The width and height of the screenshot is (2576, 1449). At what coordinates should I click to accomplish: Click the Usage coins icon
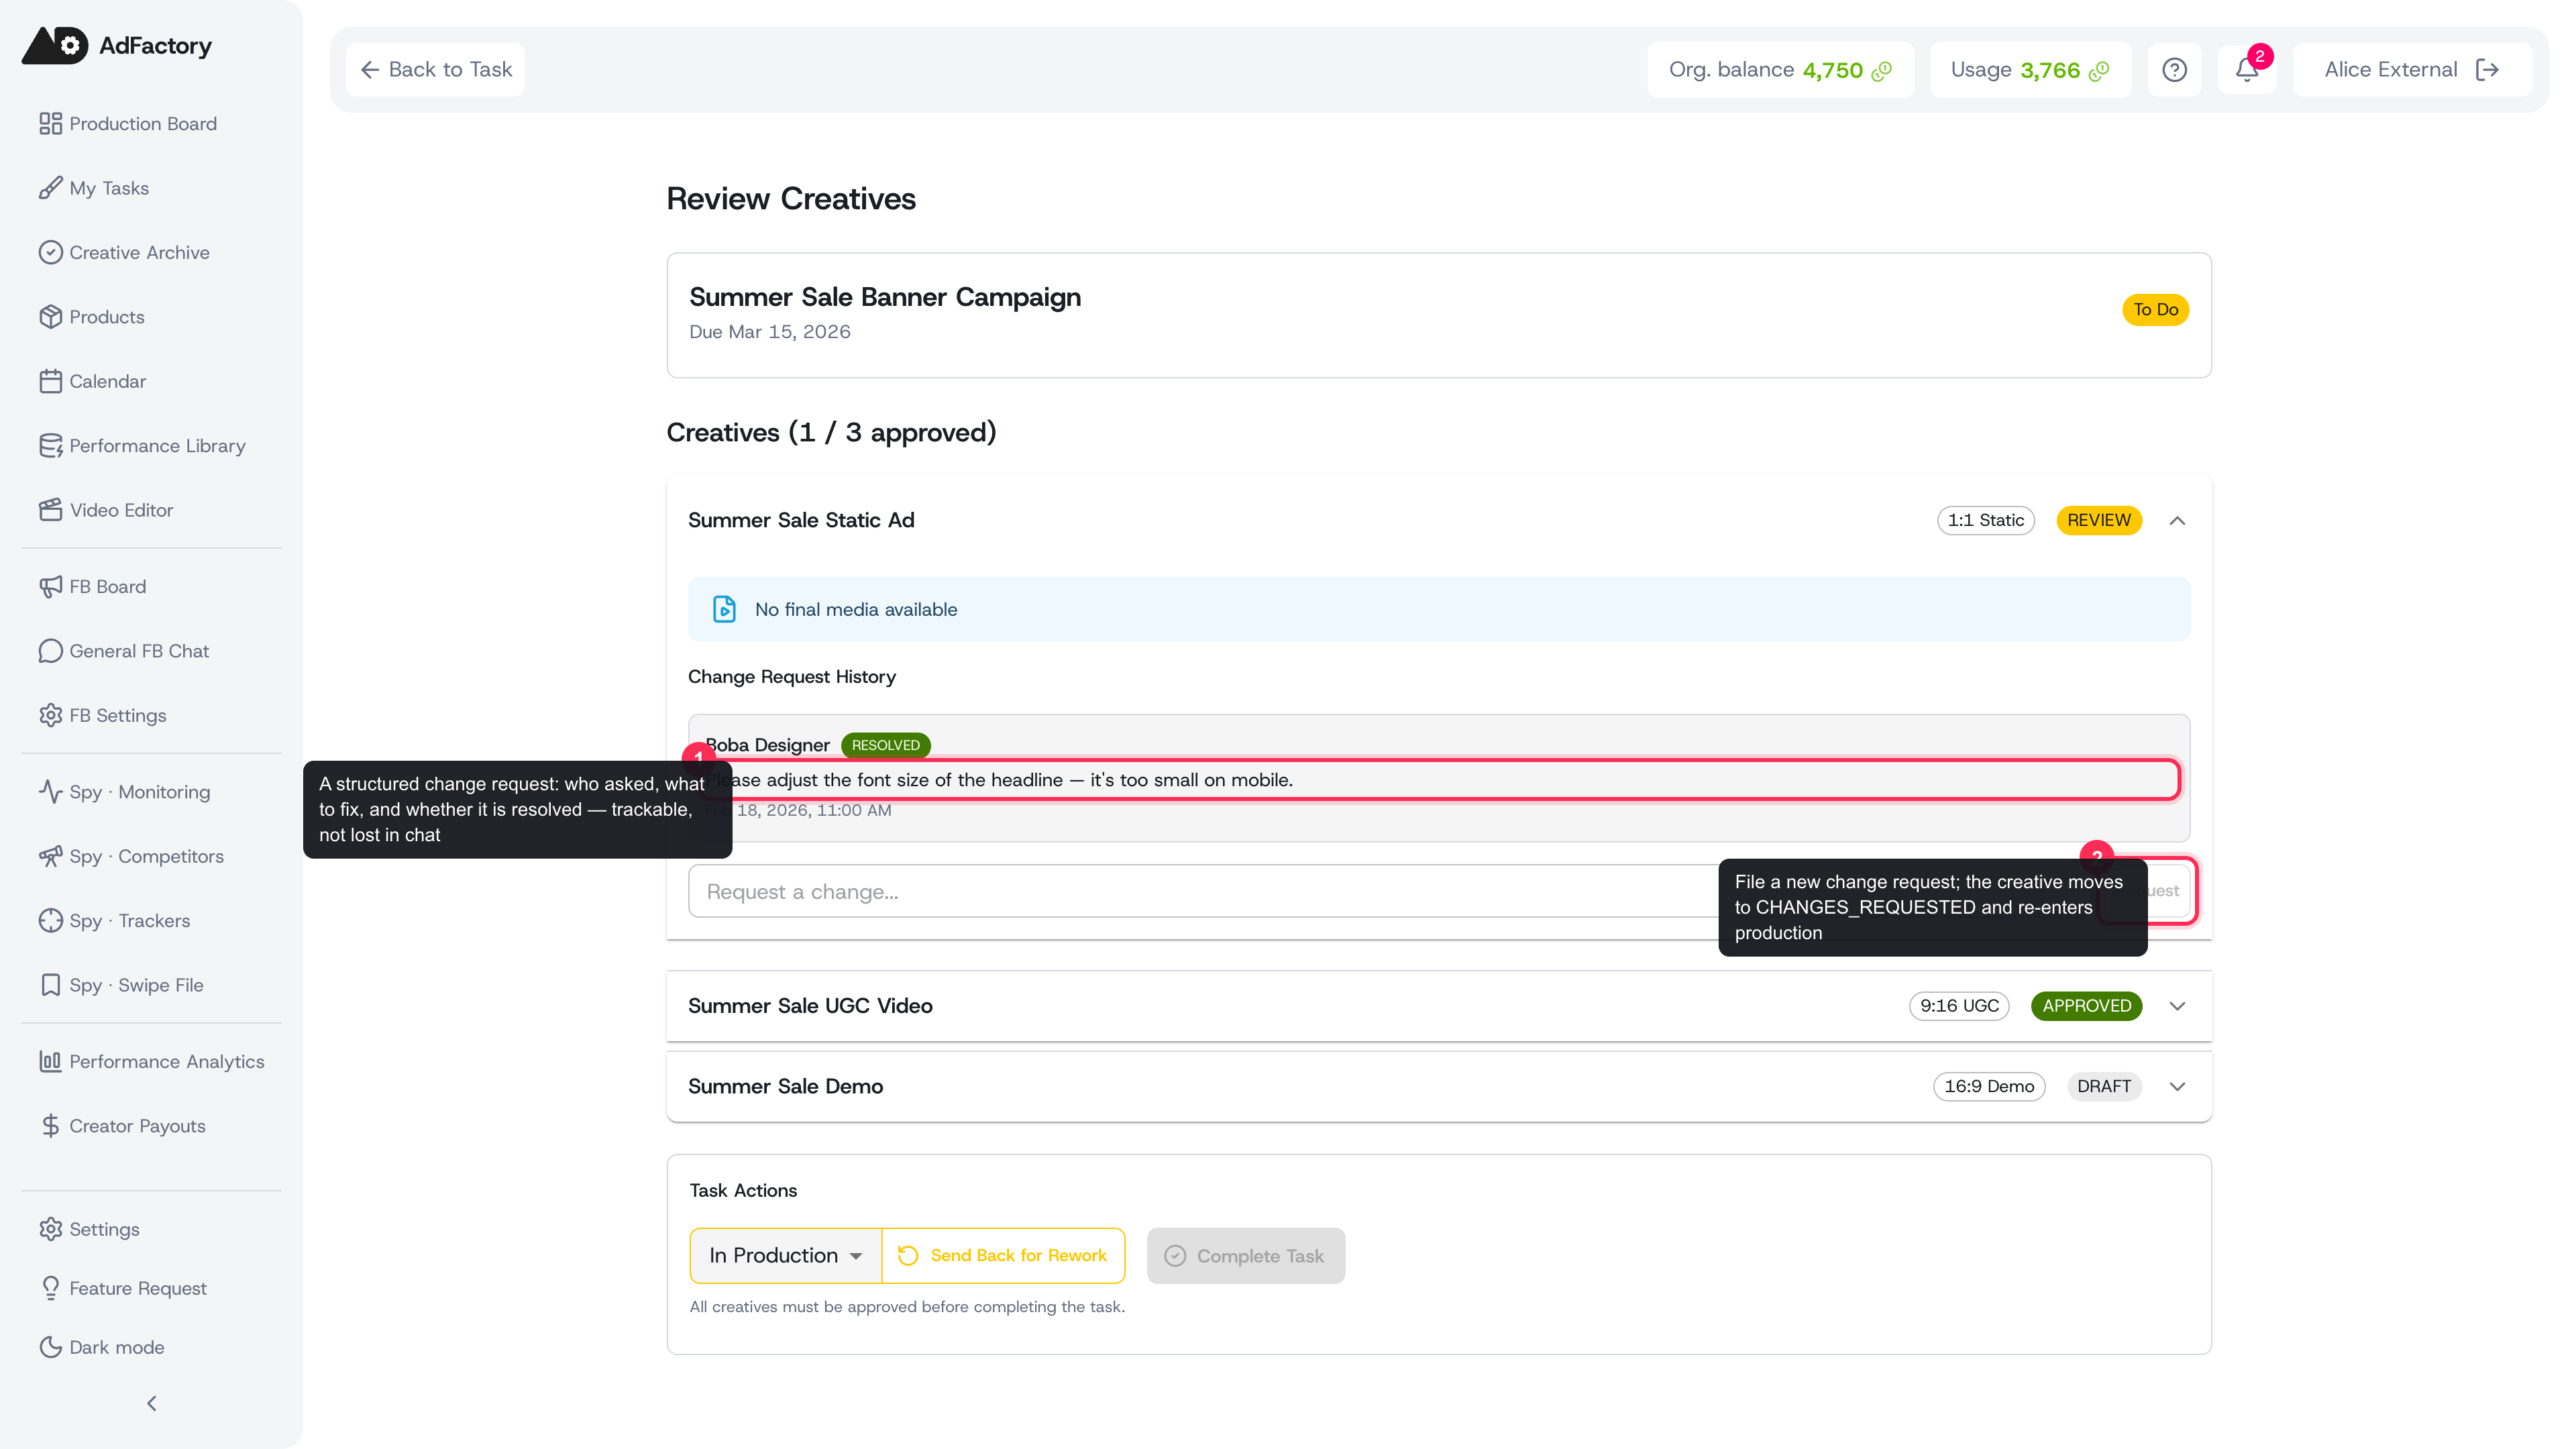click(x=2099, y=71)
